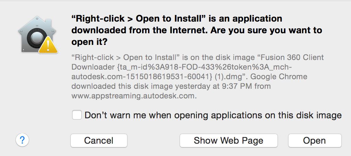Click the "downloaded from the Internet" heading phrase
Image resolution: width=351 pixels, height=156 pixels.
click(x=139, y=30)
